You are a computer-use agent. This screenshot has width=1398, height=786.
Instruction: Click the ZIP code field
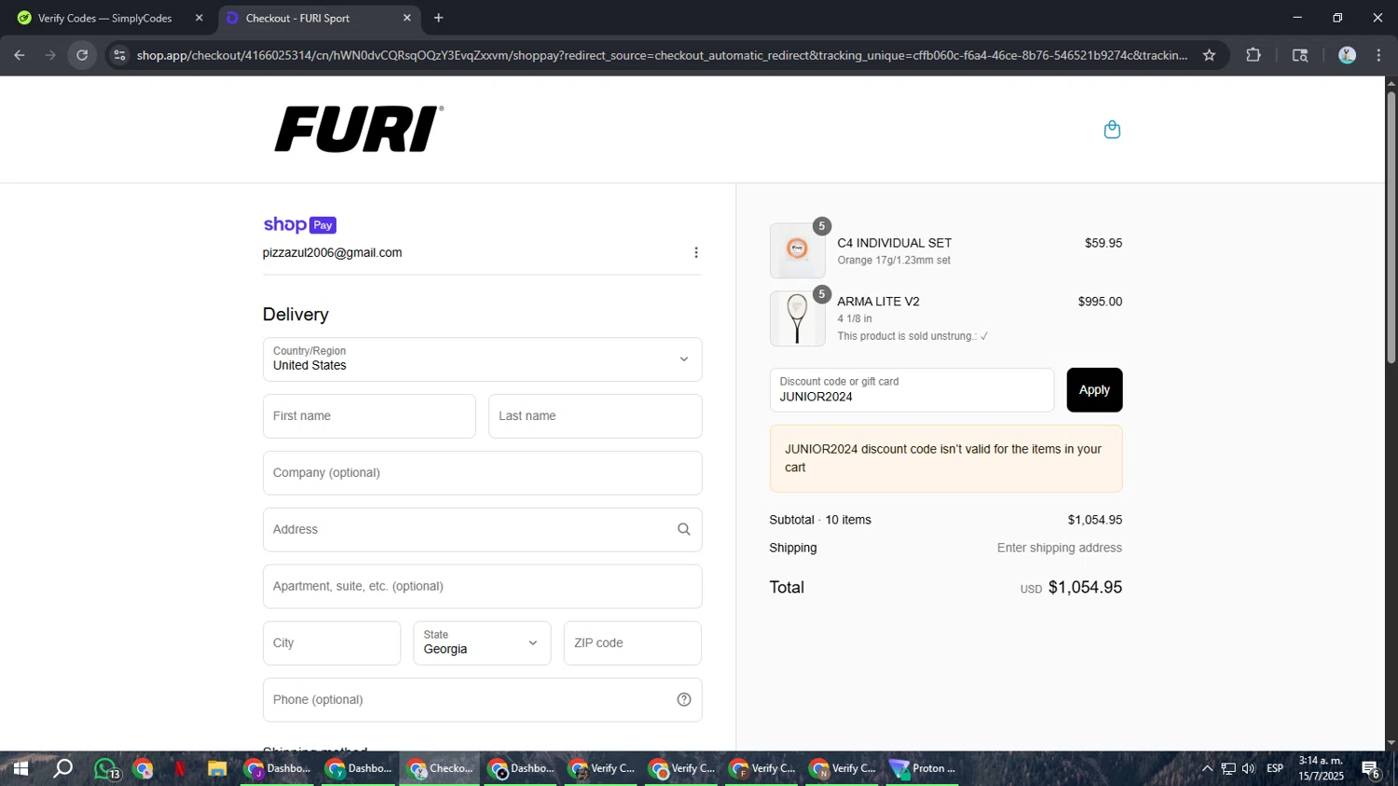pyautogui.click(x=632, y=643)
